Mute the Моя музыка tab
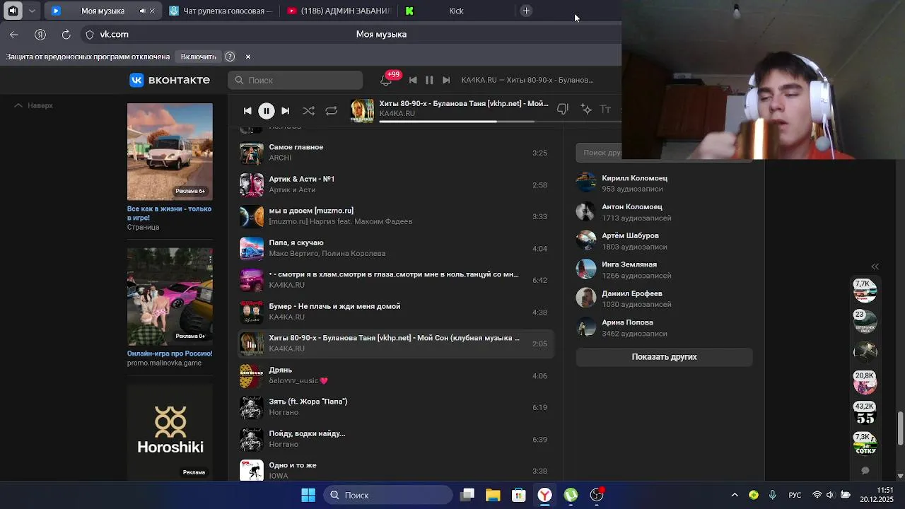This screenshot has width=905, height=509. tap(142, 11)
